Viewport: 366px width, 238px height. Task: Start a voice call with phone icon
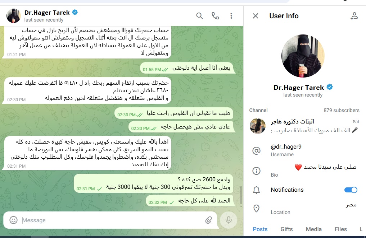[x=215, y=16]
